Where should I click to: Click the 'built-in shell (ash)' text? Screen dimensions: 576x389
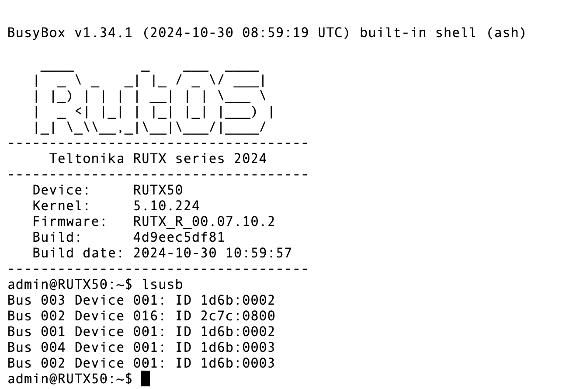442,33
